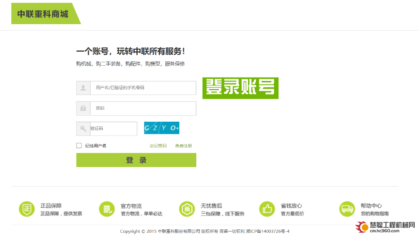Viewport: 419px width, 237px height.
Task: Click the text 正品保障，提供发票
Action: tap(61, 214)
